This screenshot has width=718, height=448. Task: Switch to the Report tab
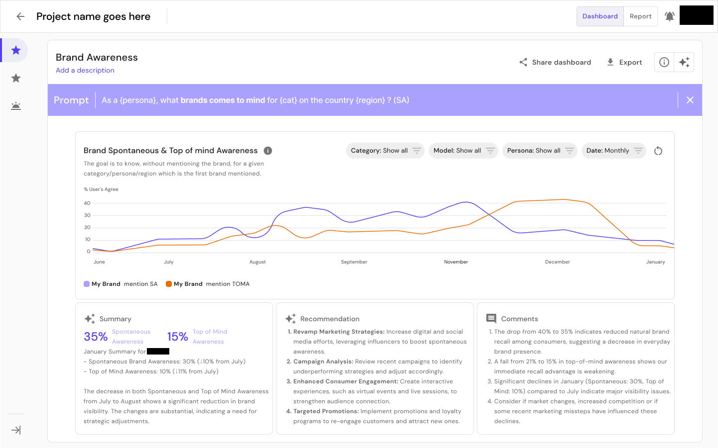640,16
